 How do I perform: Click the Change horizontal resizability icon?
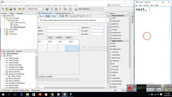(x=88, y=16)
